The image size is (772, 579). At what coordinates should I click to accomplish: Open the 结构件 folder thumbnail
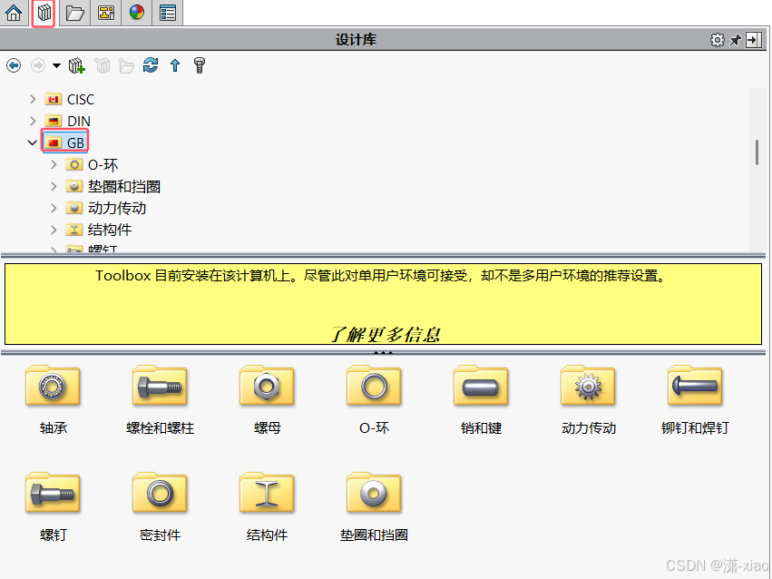(x=267, y=507)
